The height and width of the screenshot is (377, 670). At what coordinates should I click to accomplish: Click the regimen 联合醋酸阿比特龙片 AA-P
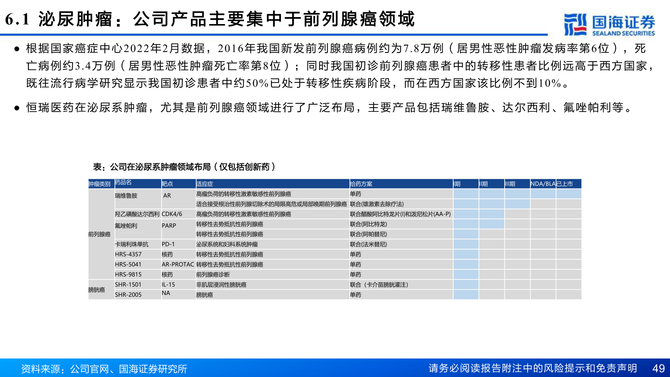coord(401,214)
